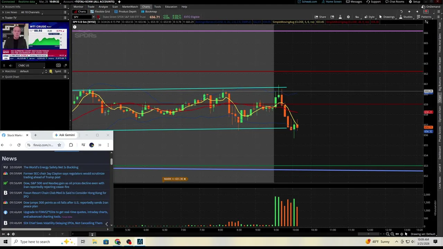Open the Bookmap subtab
This screenshot has width=443, height=249.
pos(149,12)
